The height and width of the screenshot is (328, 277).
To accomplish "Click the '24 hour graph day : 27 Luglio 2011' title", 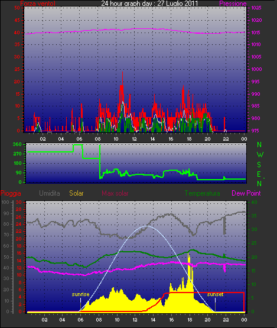I will tap(149, 3).
